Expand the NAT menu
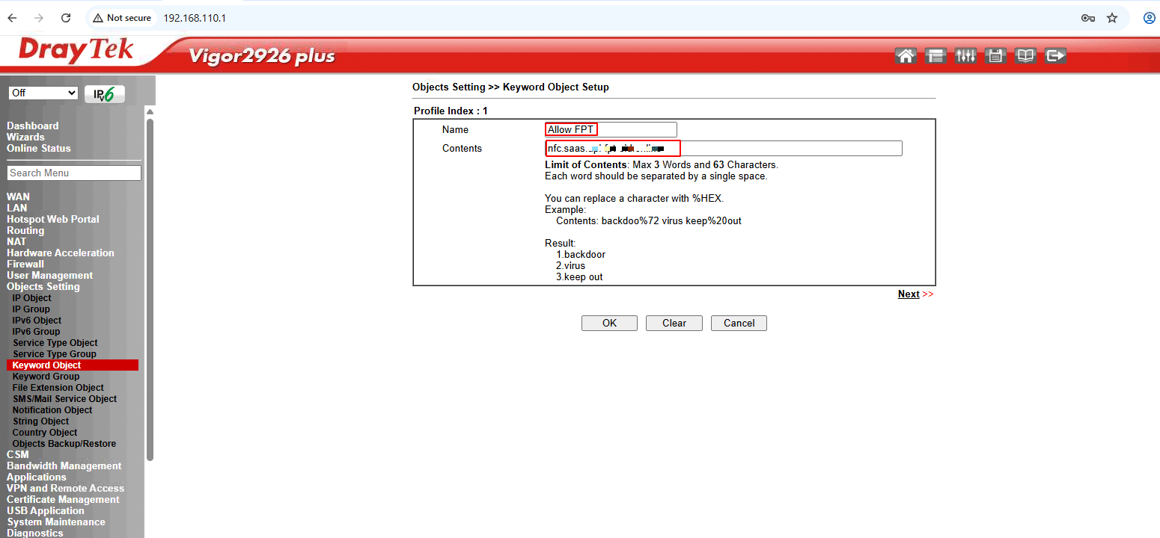This screenshot has height=538, width=1160. [16, 241]
